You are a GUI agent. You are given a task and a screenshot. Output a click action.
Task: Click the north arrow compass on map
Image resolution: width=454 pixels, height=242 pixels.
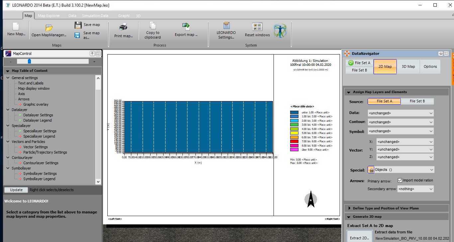coord(311,199)
